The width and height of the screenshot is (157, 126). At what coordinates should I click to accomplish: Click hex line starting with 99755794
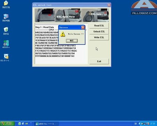(55, 54)
